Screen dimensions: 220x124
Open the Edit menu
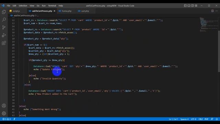pyautogui.click(x=14, y=6)
